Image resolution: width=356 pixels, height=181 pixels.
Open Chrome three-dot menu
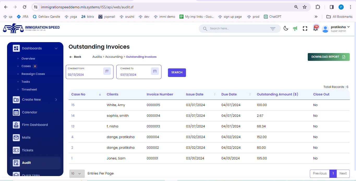[350, 7]
